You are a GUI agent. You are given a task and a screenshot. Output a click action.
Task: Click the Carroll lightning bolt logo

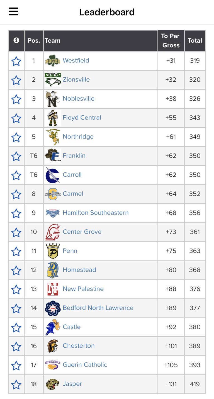(53, 175)
